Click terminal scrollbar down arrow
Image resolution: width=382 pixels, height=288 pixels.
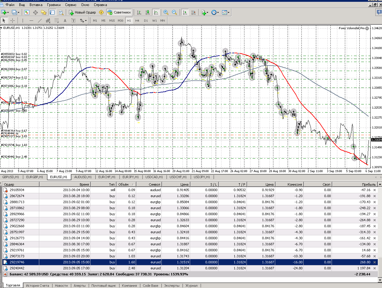tap(380, 280)
